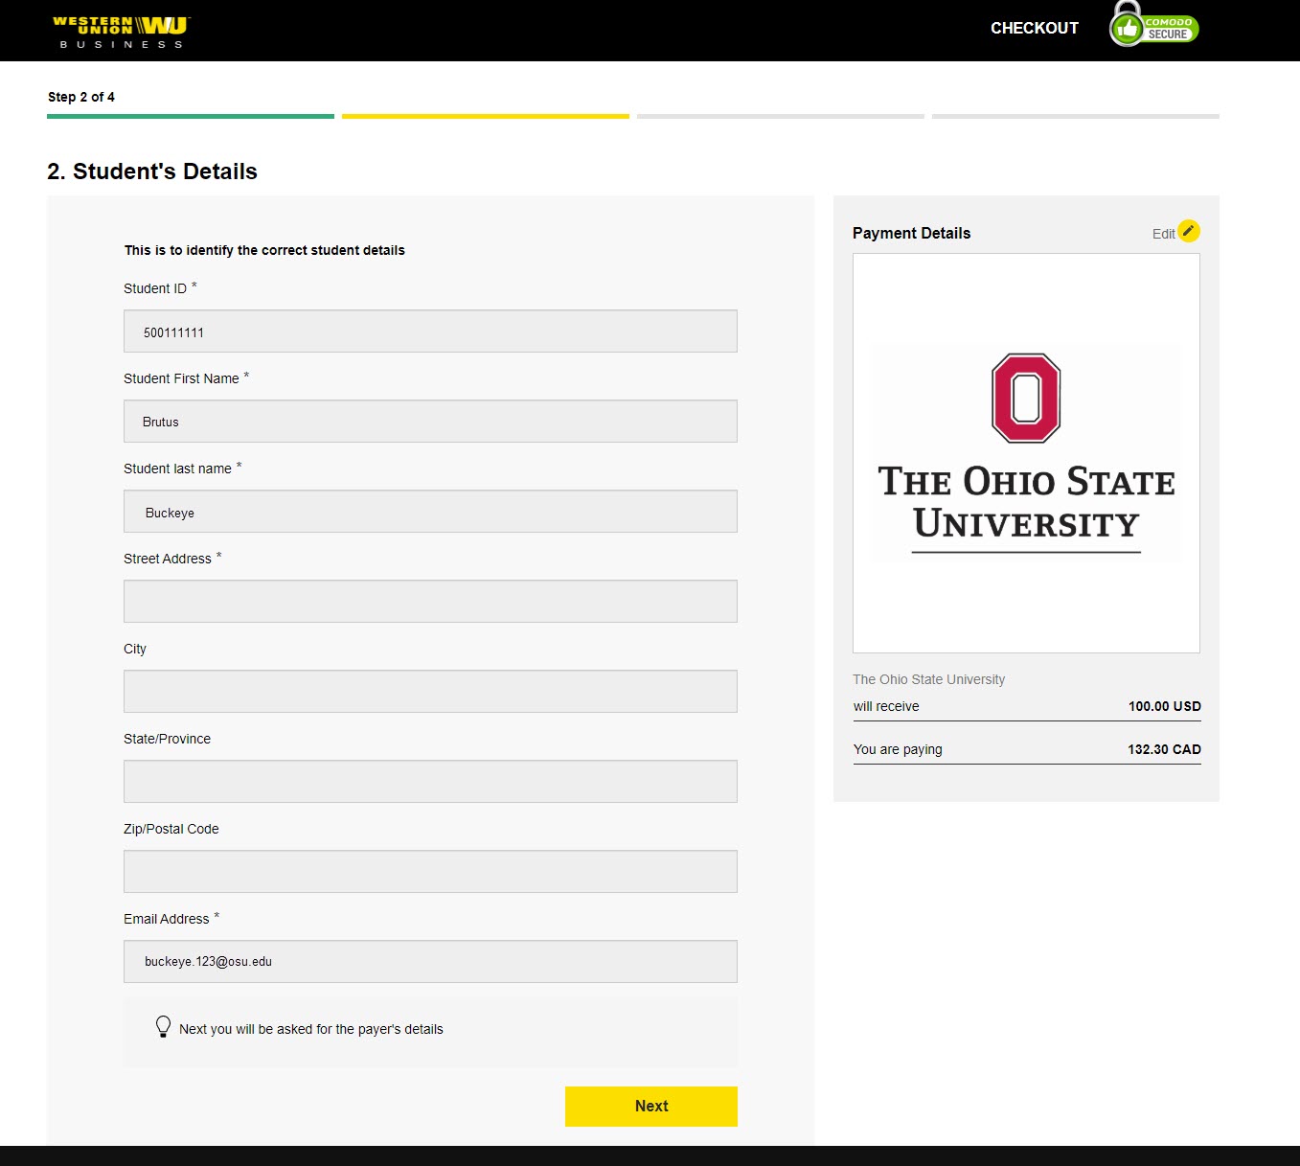
Task: Click the 'Student last name' field label
Action: 177,469
